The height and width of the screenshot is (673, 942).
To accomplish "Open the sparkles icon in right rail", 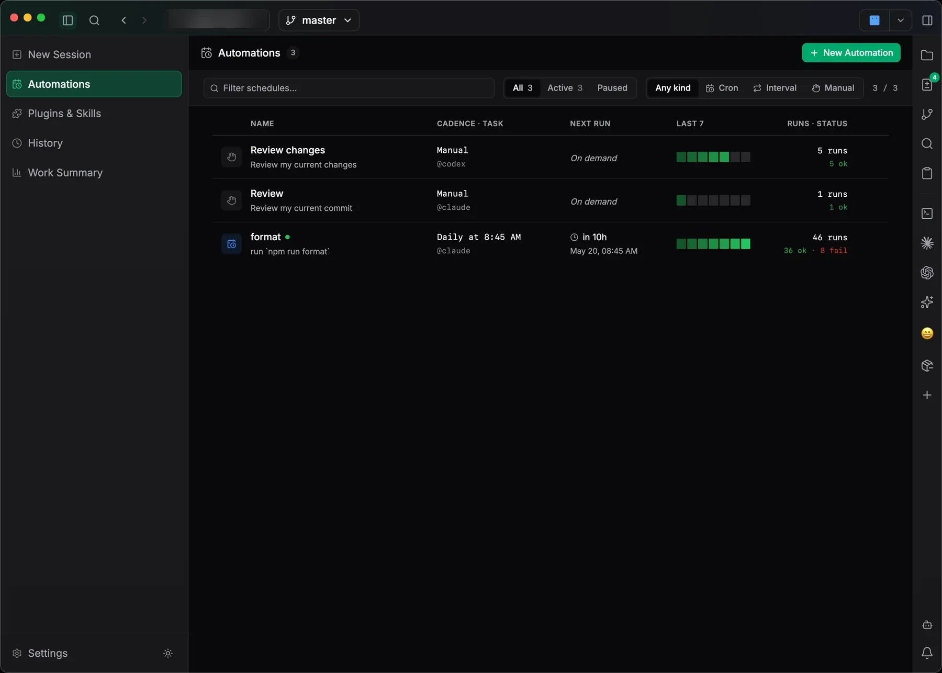I will coord(927,302).
